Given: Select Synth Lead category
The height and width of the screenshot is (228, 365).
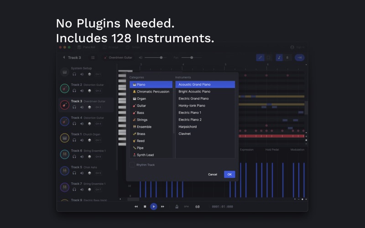Looking at the screenshot, I should click(151, 155).
